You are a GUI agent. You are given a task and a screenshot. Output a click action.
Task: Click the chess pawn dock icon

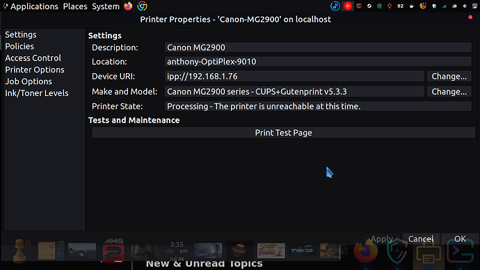point(20,251)
